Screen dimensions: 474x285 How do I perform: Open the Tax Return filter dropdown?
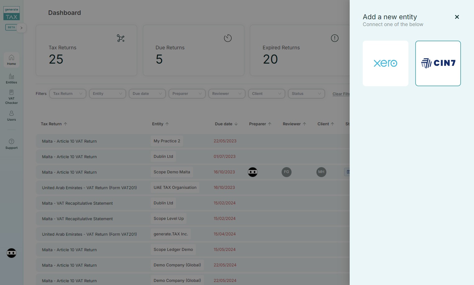[x=68, y=94]
